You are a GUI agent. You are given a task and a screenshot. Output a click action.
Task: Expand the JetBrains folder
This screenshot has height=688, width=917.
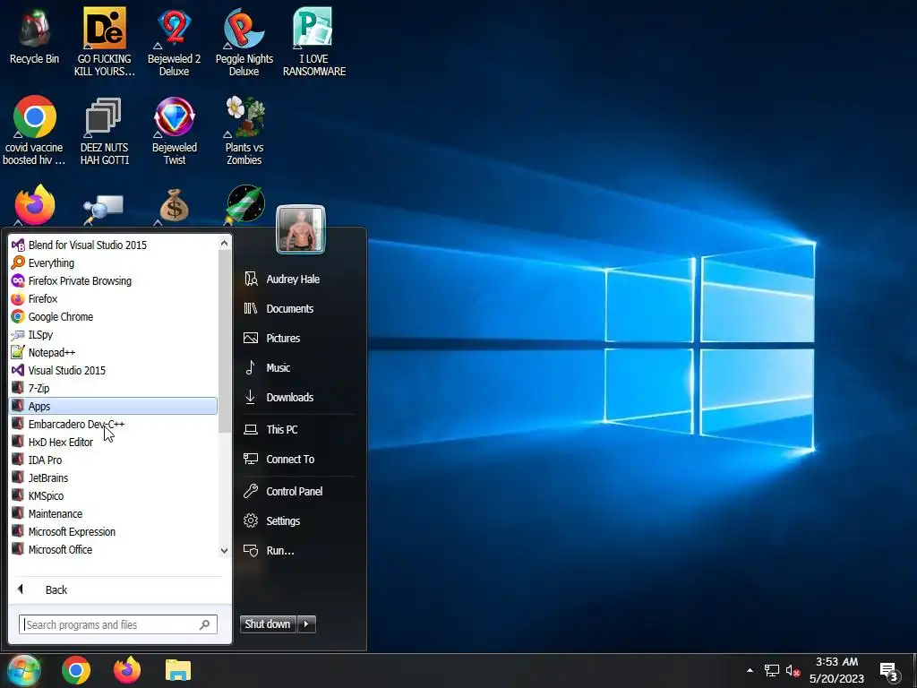point(114,478)
